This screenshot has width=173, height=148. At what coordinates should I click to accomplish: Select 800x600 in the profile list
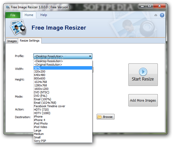tap(63, 78)
